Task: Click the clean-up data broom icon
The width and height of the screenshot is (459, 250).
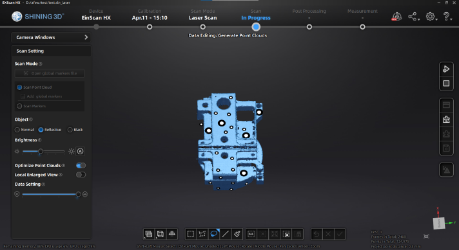Action: (x=446, y=120)
